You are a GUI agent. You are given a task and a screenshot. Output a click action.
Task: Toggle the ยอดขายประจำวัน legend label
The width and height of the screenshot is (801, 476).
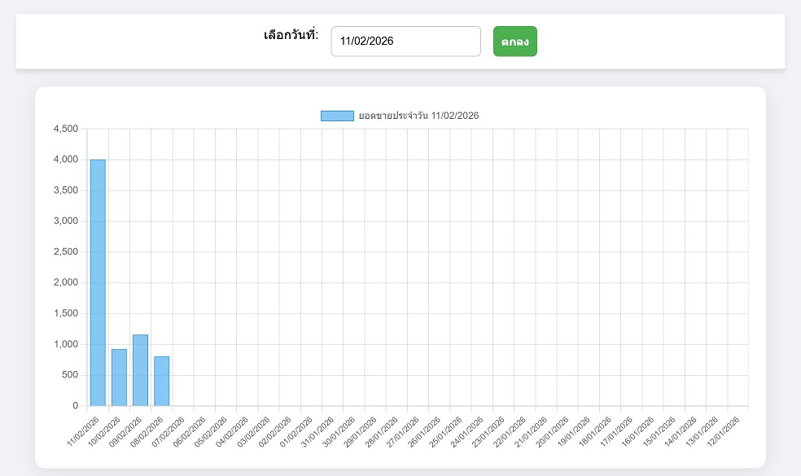tap(418, 116)
